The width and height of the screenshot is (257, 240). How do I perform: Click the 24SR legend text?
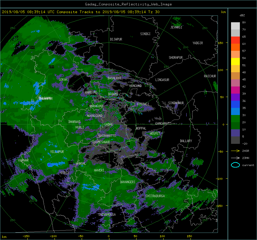pos(246,151)
